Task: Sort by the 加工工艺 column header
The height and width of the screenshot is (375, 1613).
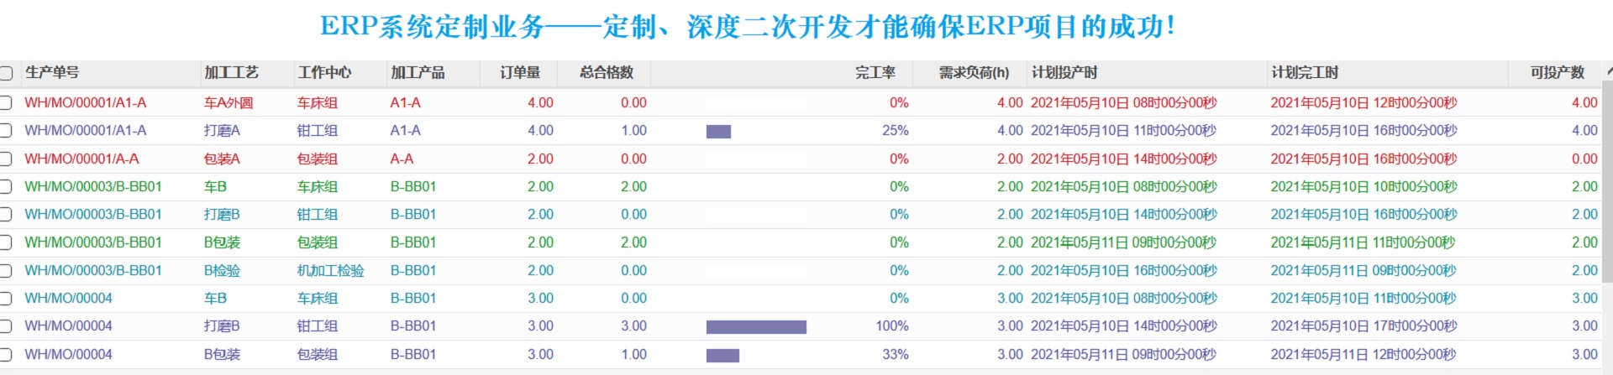Action: pyautogui.click(x=231, y=73)
